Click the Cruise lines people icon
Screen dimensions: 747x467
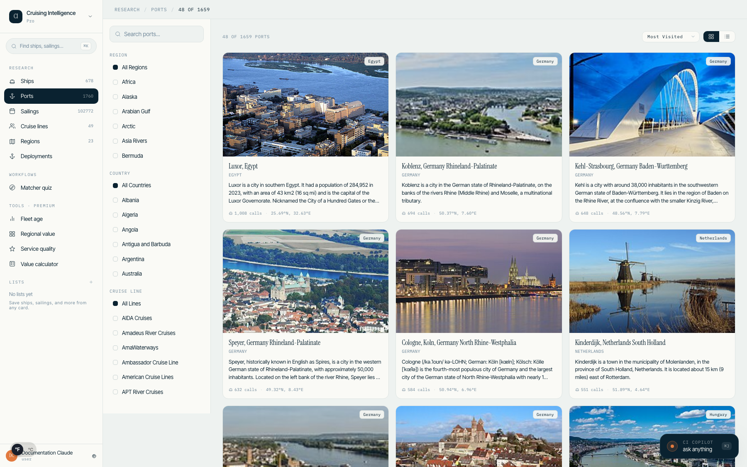point(12,126)
